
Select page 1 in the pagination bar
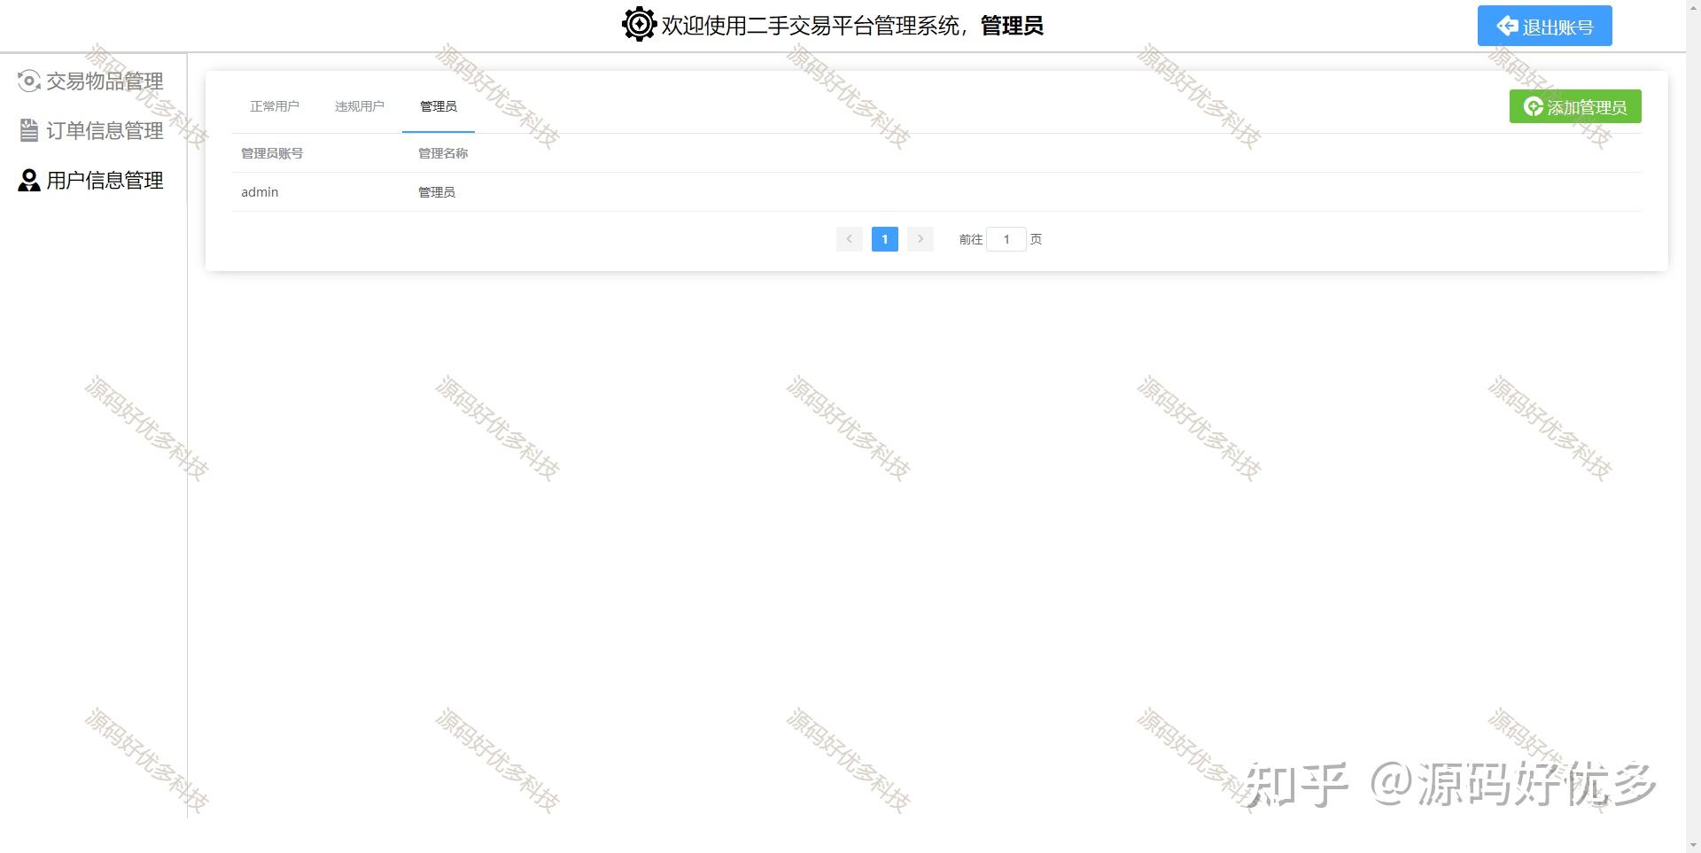click(x=884, y=239)
